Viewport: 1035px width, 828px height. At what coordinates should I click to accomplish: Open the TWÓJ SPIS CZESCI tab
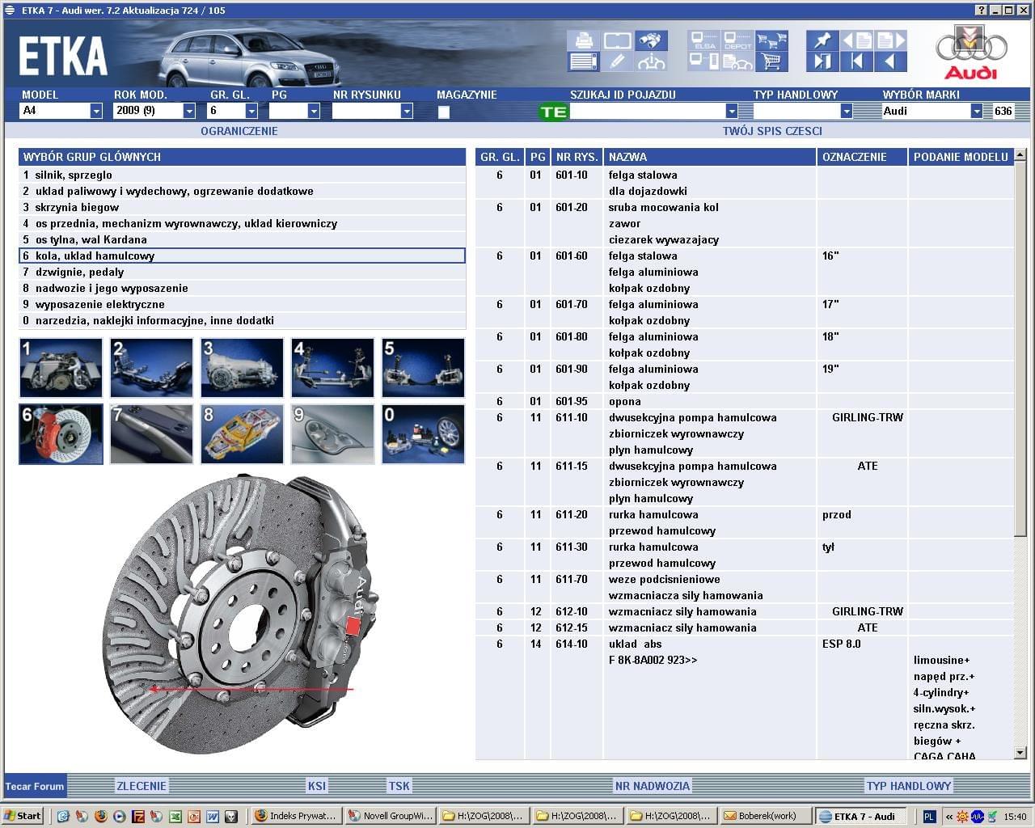[772, 131]
